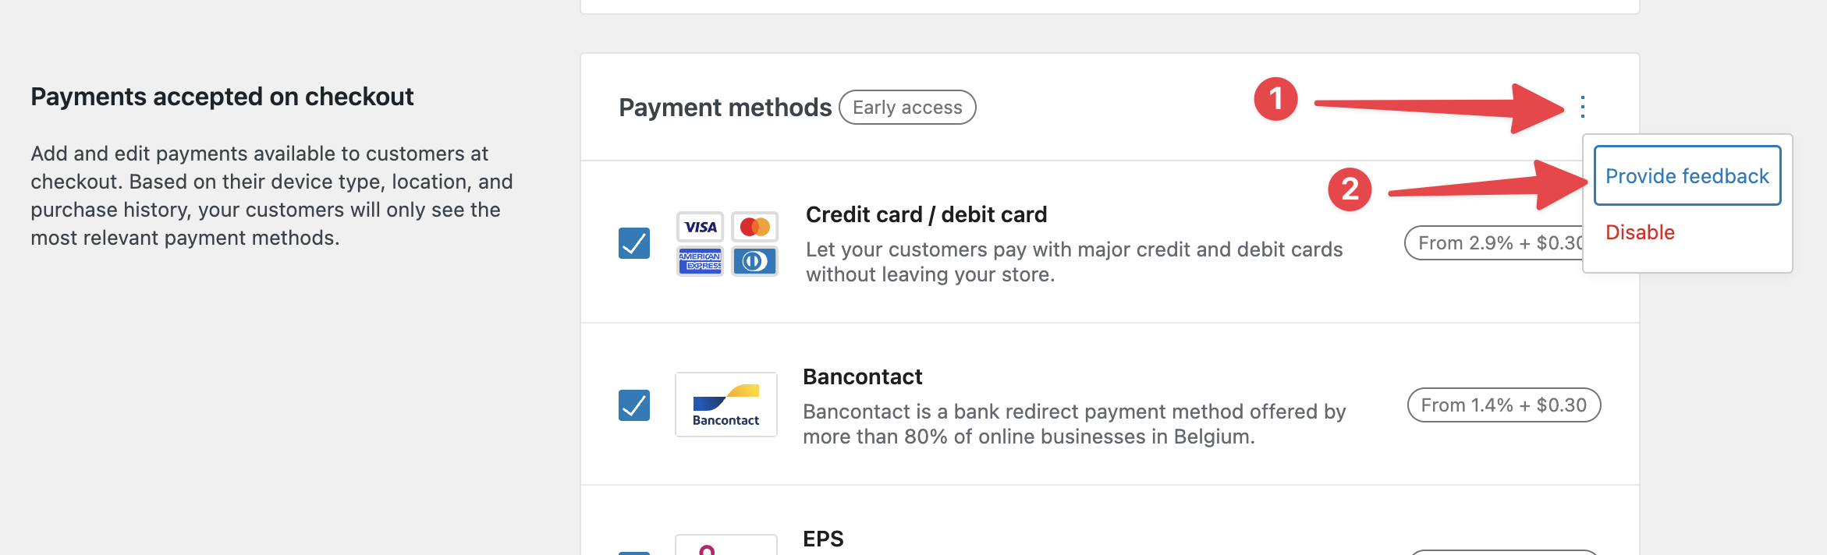Click the EPS logo icon

[726, 547]
